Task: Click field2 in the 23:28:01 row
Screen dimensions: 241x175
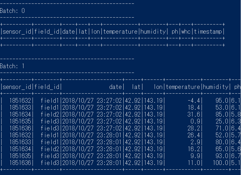Action: 50,149
